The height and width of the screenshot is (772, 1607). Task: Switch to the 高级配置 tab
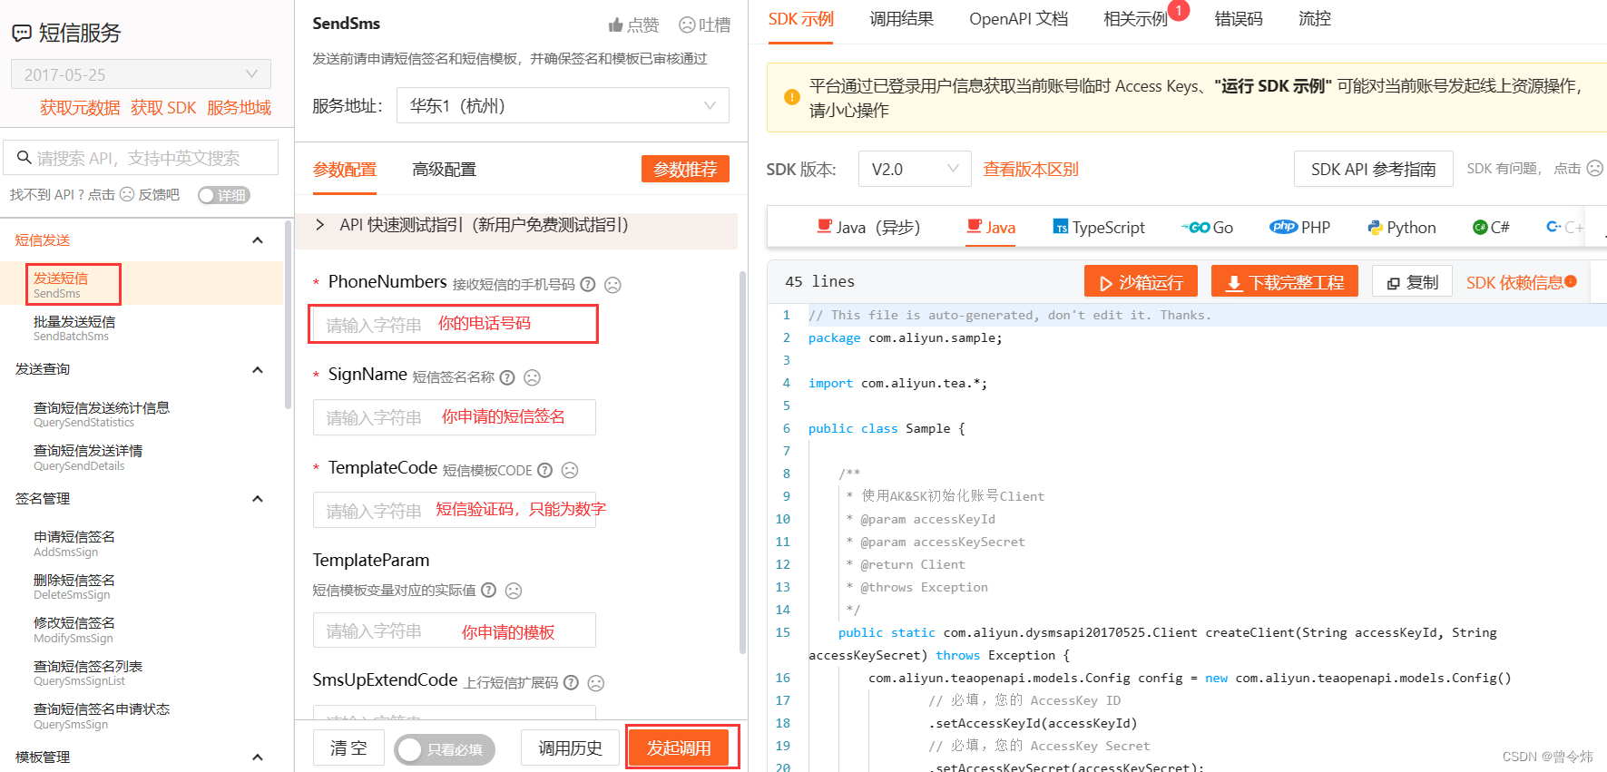(x=444, y=170)
